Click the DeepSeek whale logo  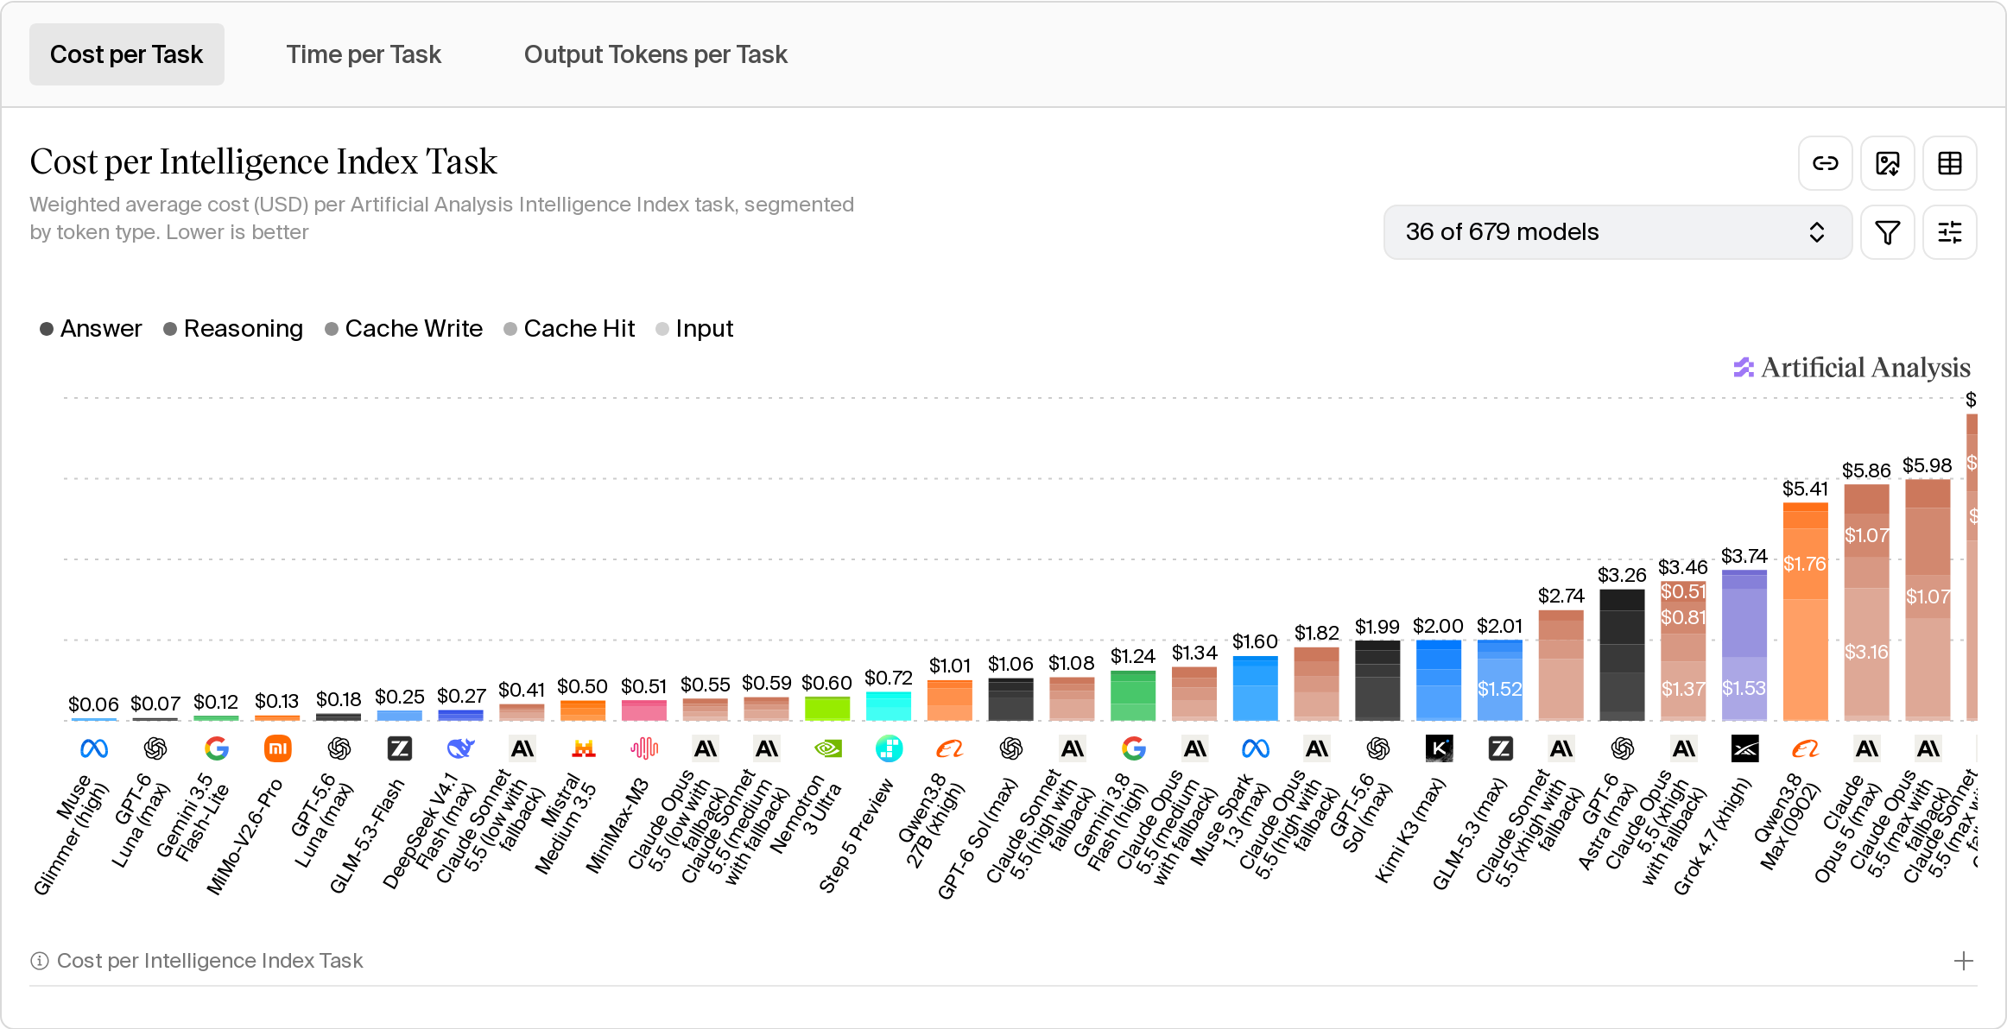[x=460, y=748]
